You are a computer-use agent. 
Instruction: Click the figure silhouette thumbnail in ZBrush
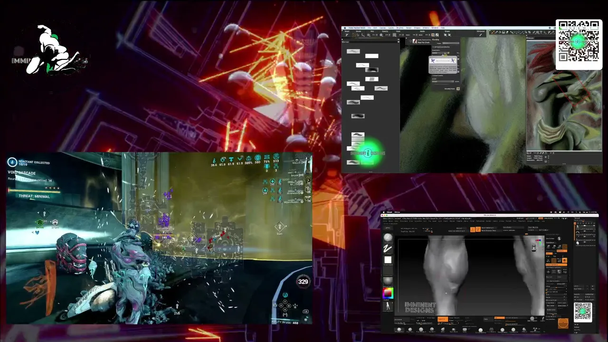click(388, 306)
